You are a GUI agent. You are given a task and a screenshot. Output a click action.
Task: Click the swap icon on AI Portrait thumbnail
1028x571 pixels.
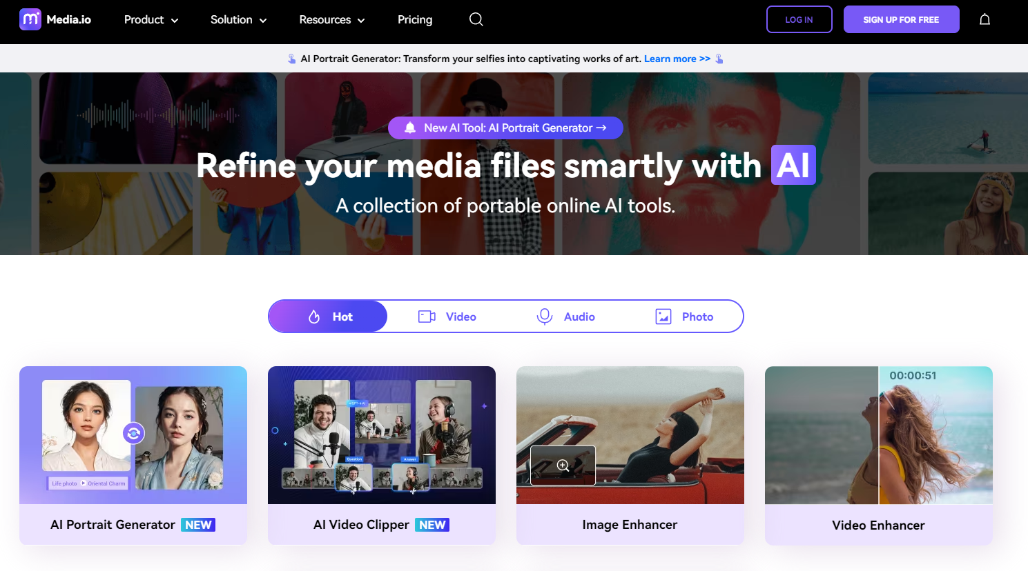coord(134,433)
